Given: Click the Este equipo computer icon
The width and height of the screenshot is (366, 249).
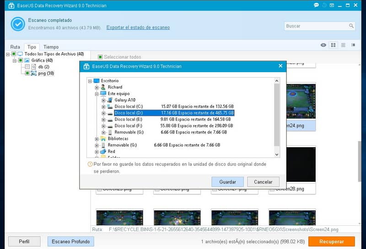Looking at the screenshot, I should [x=103, y=94].
